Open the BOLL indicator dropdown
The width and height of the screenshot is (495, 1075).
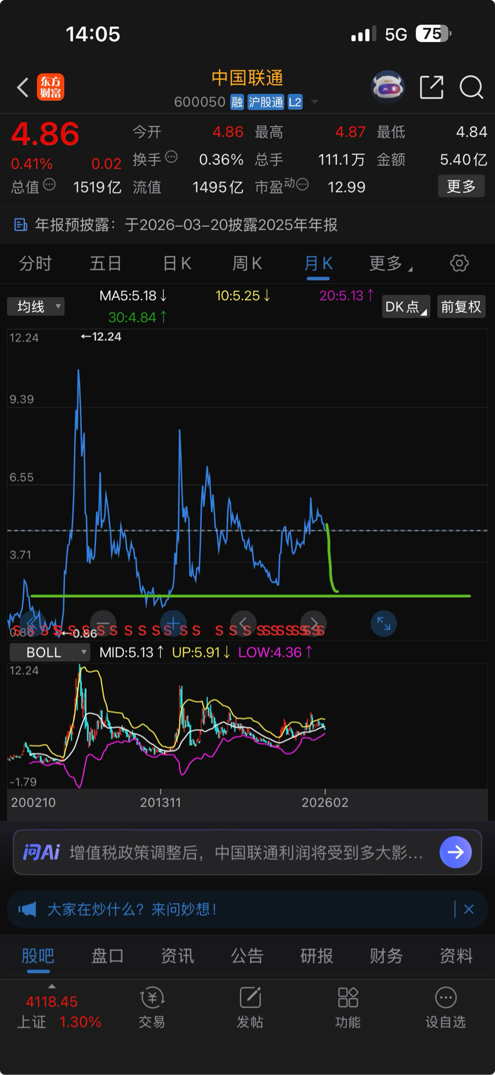50,652
